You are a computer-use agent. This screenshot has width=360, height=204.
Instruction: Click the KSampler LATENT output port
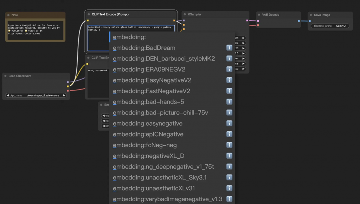247,20
